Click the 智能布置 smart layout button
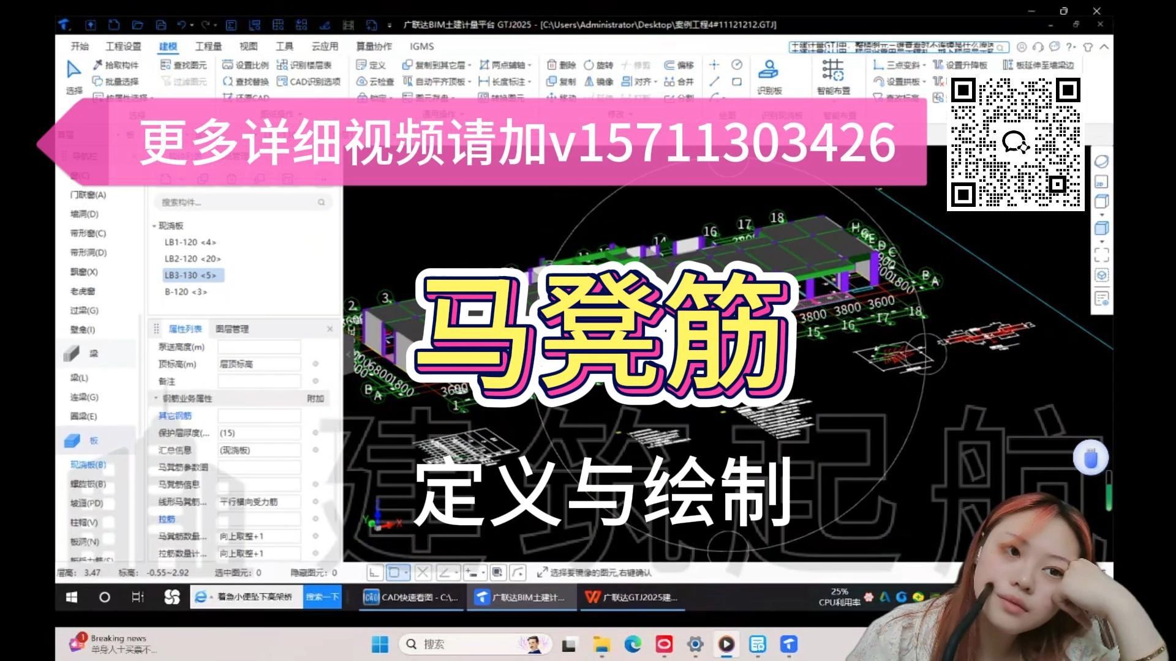The height and width of the screenshot is (661, 1176). [x=833, y=77]
